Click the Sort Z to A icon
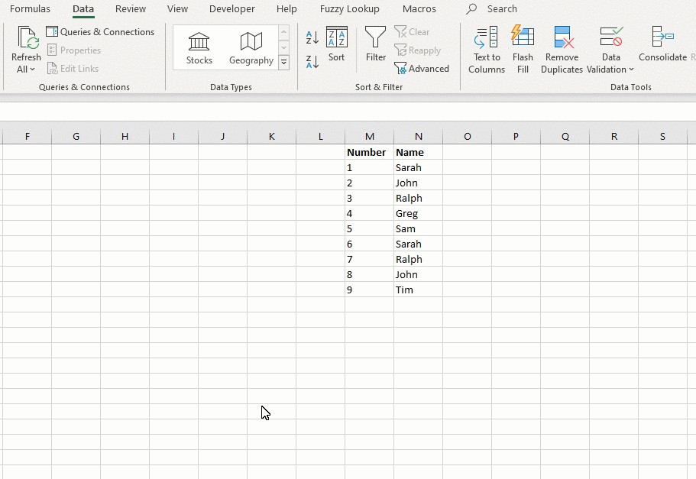The height and width of the screenshot is (479, 696). point(312,62)
